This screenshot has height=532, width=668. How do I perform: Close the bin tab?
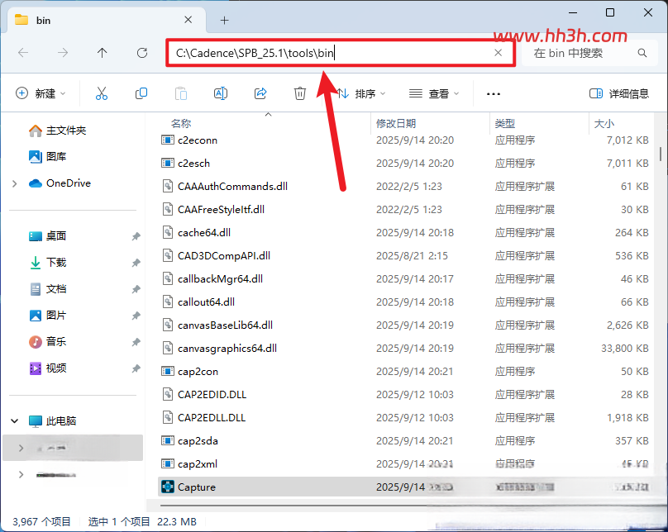point(188,20)
